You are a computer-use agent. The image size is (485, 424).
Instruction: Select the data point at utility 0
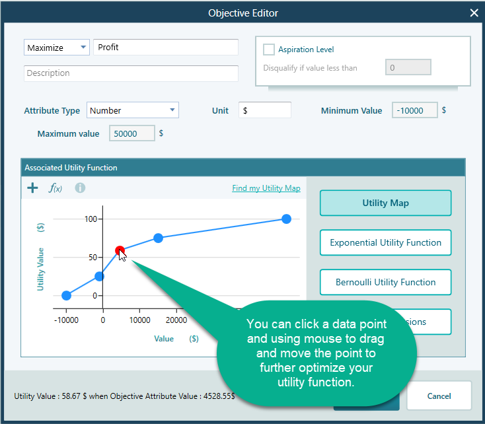click(x=66, y=295)
